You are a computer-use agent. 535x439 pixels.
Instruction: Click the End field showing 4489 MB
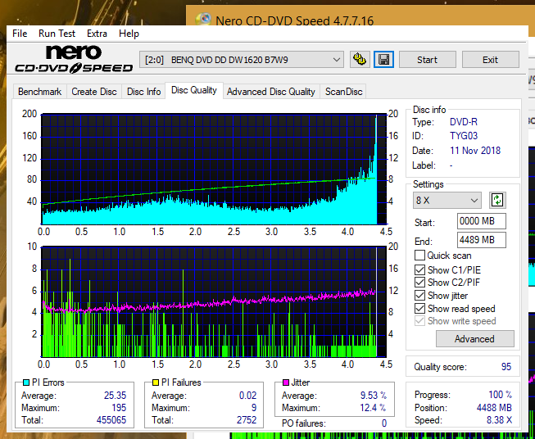click(x=481, y=240)
